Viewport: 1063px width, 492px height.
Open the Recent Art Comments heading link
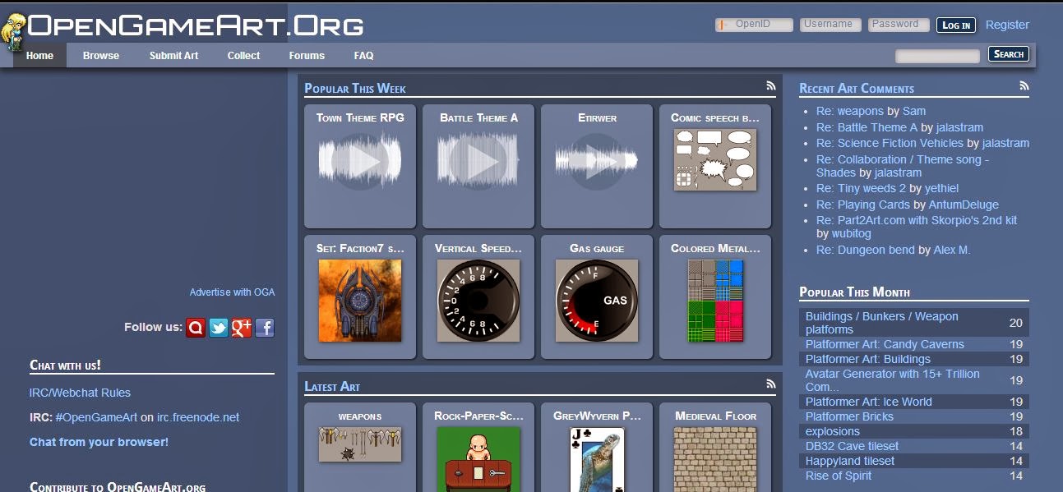(857, 89)
